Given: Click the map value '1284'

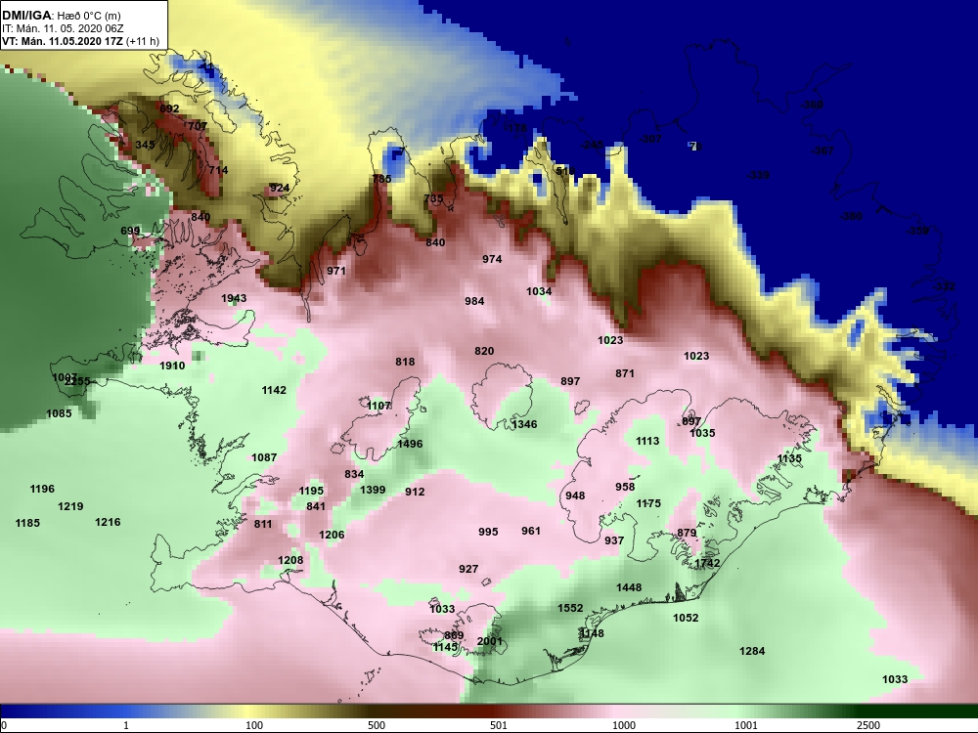Looking at the screenshot, I should tap(752, 651).
